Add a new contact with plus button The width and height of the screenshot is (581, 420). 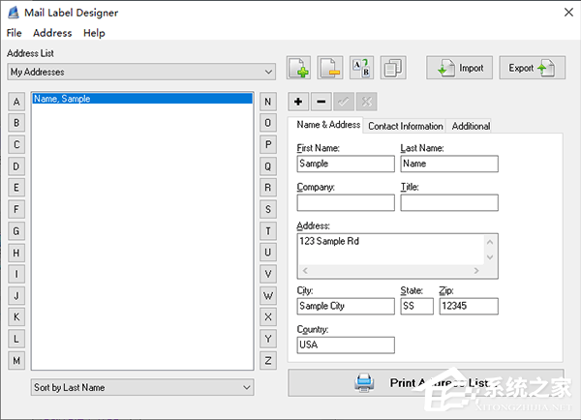click(x=297, y=102)
